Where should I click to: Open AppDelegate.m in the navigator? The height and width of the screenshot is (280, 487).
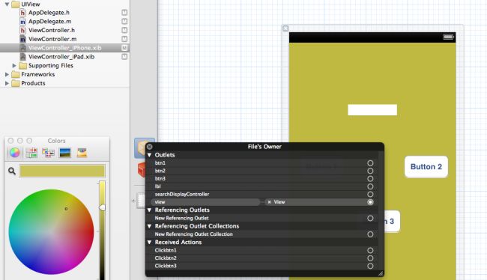point(49,22)
